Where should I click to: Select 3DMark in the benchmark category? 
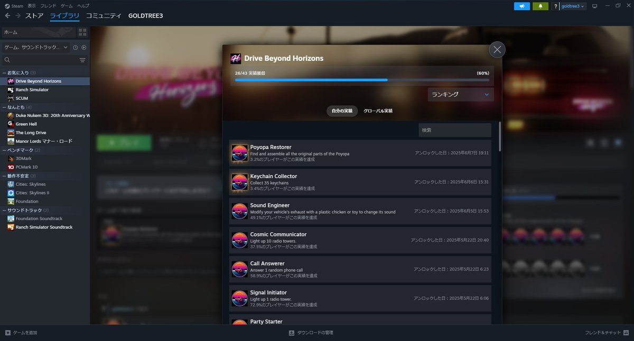point(45,158)
